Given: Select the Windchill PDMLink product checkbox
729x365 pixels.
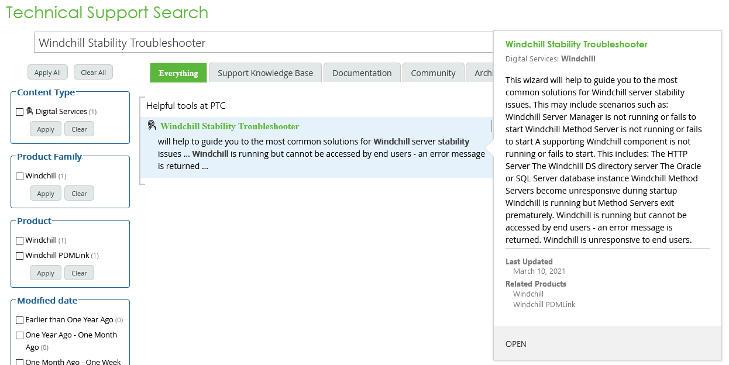Looking at the screenshot, I should 20,255.
